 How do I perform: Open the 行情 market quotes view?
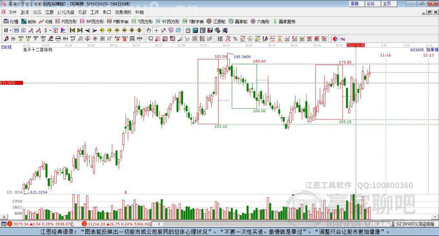11,21
